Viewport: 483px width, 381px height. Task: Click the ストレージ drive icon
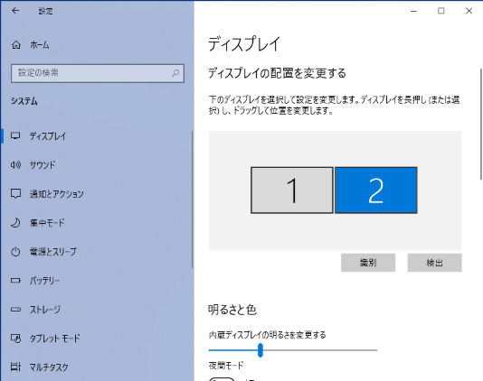[15, 309]
